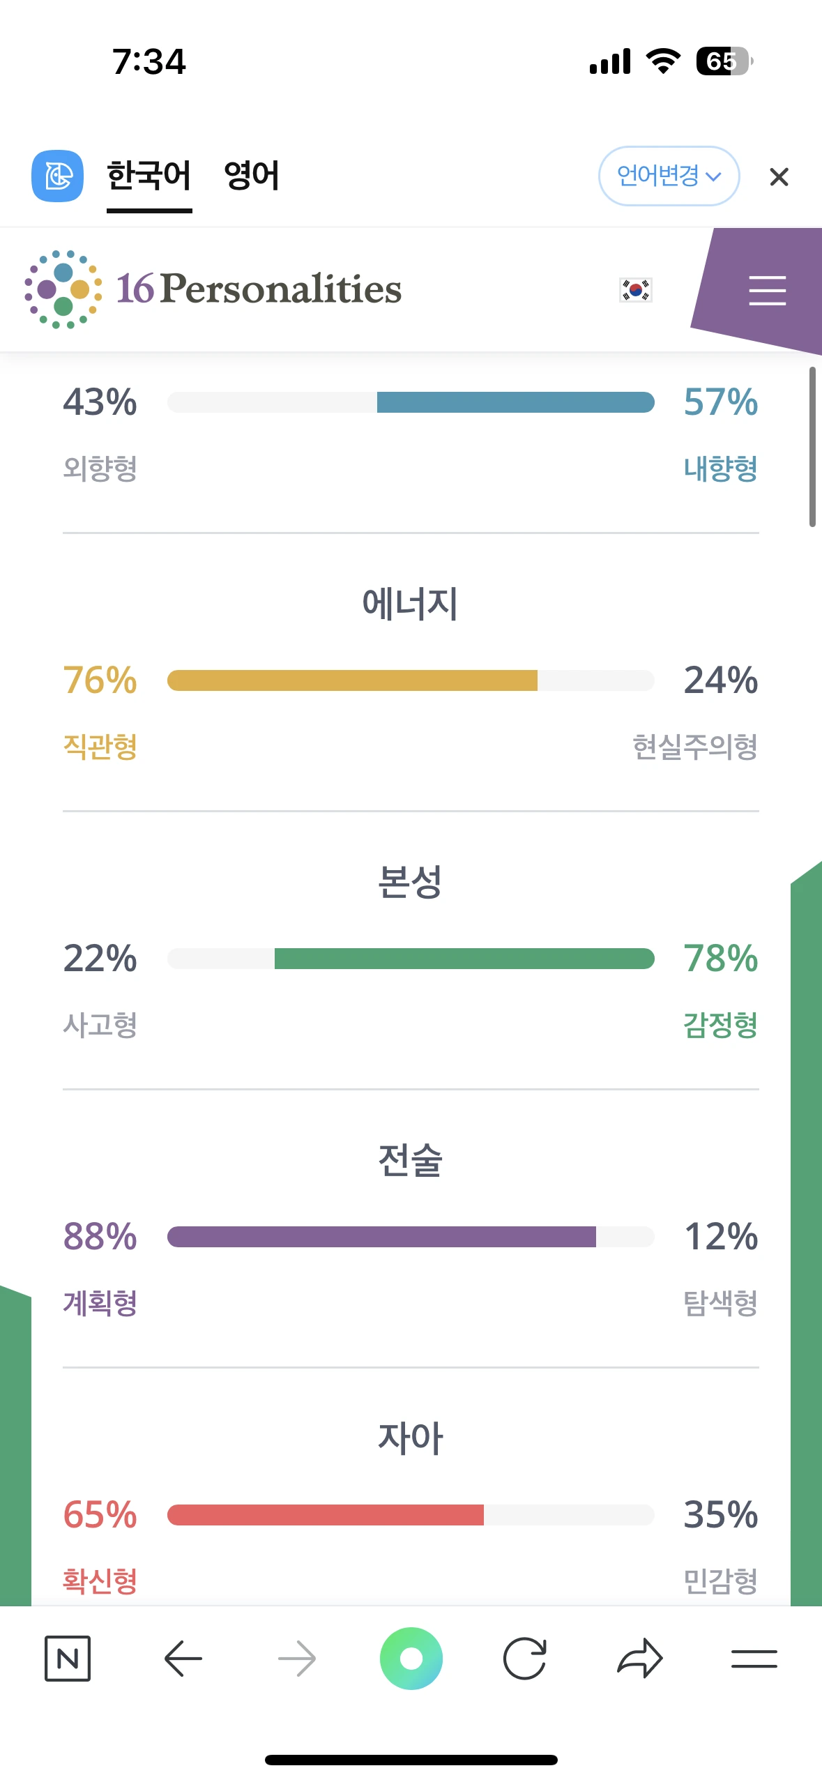Switch to the 한국어 tab
822x1782 pixels.
pyautogui.click(x=149, y=176)
